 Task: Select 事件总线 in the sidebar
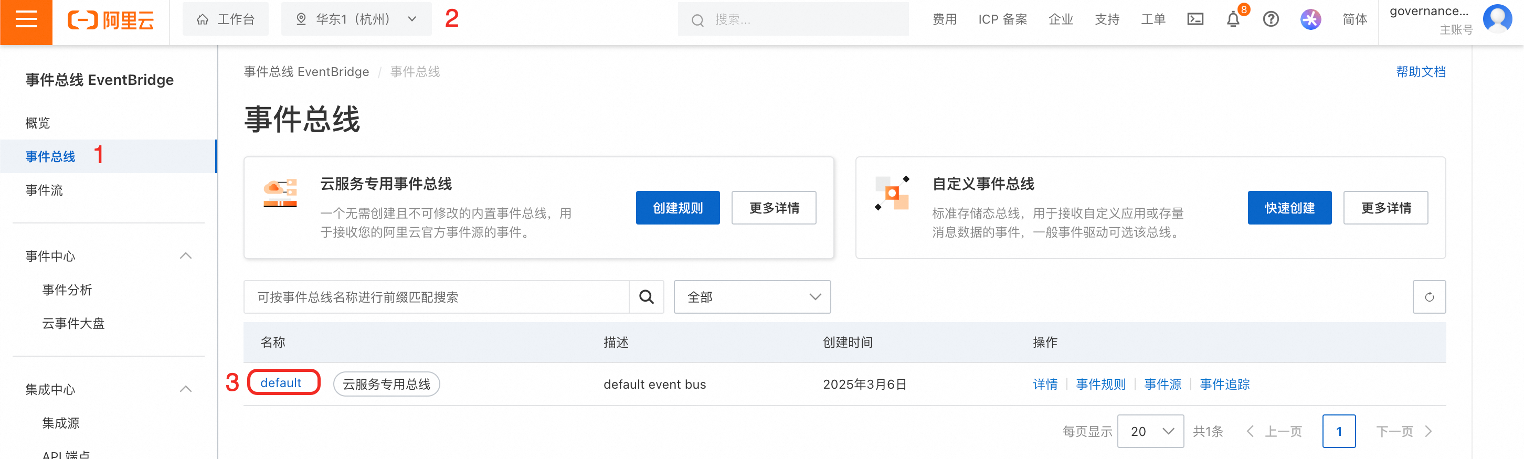(x=109, y=156)
